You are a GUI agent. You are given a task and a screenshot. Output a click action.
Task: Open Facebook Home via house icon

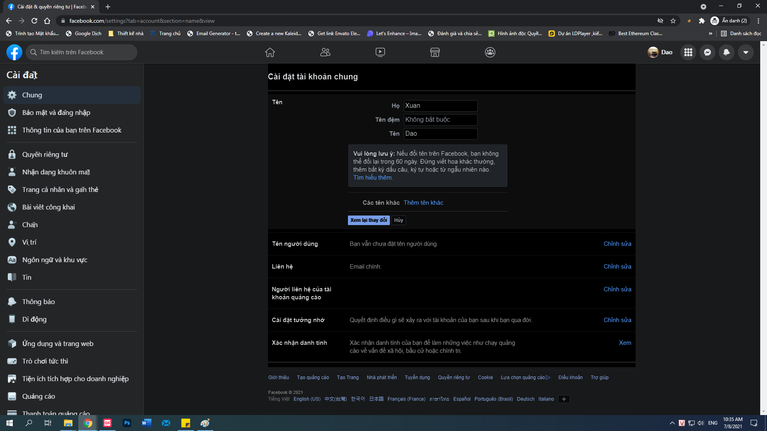(270, 52)
